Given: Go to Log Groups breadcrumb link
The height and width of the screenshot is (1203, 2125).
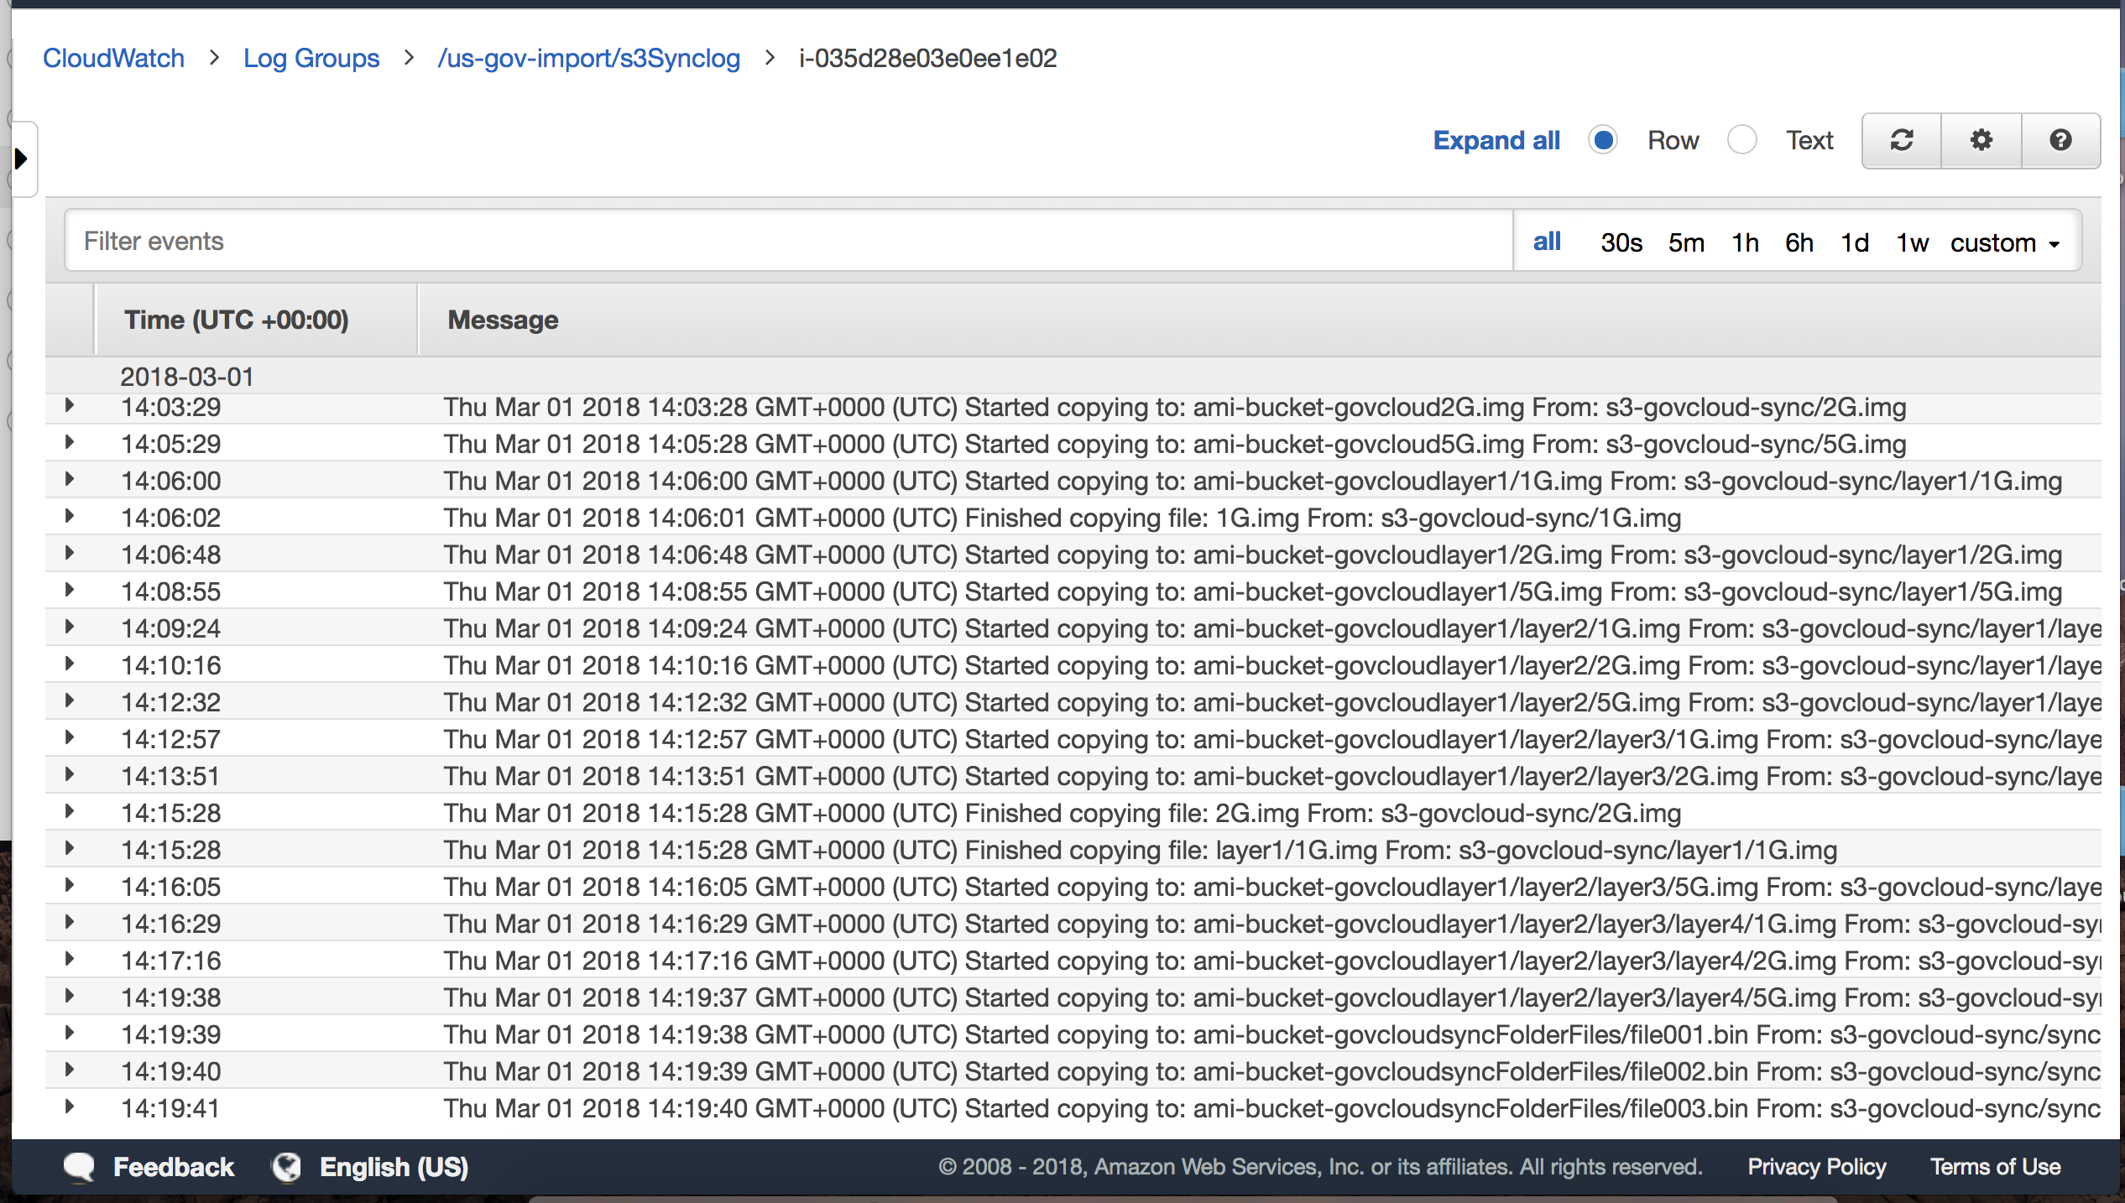Looking at the screenshot, I should click(x=311, y=58).
